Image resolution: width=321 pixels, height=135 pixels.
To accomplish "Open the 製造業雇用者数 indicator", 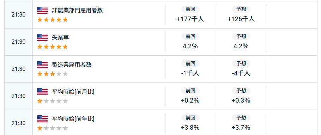I will point(72,65).
